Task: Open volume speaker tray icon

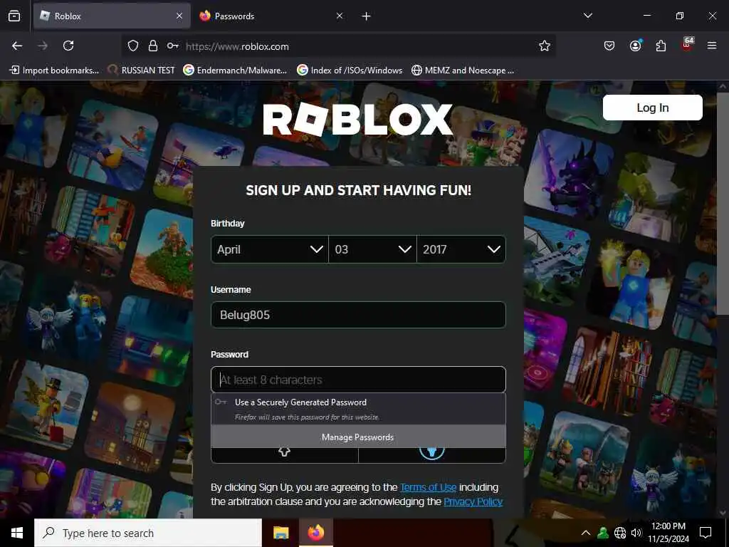Action: pyautogui.click(x=636, y=533)
